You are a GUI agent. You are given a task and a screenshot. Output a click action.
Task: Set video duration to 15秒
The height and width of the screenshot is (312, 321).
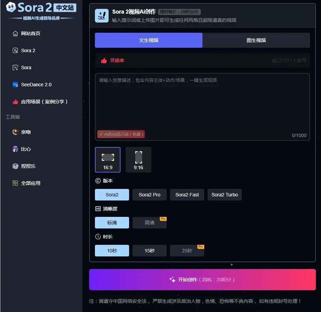click(150, 251)
